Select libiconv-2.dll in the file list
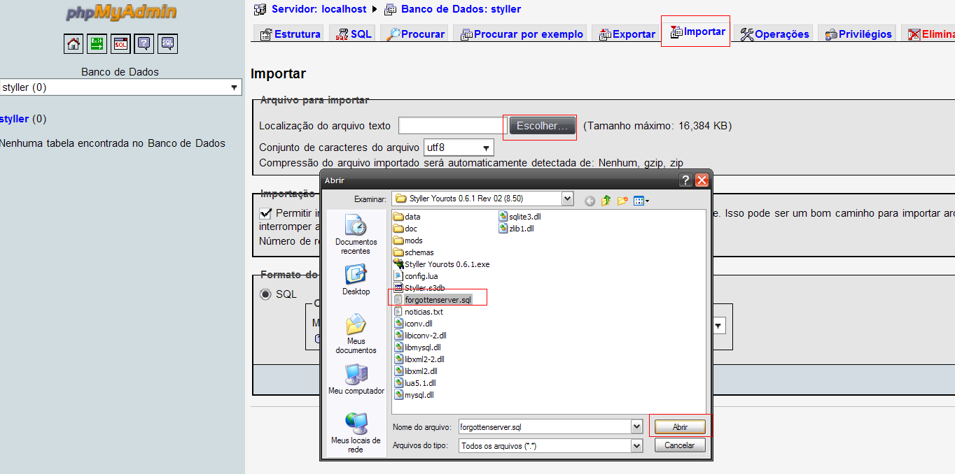This screenshot has height=474, width=955. tap(420, 336)
